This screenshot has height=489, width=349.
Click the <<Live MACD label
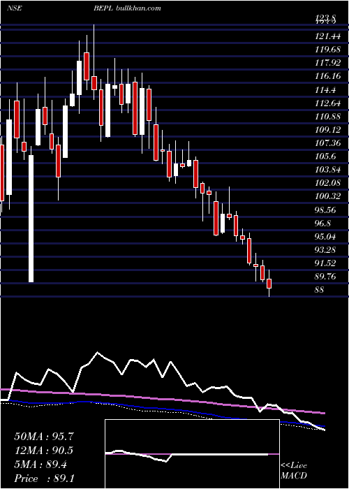[294, 470]
